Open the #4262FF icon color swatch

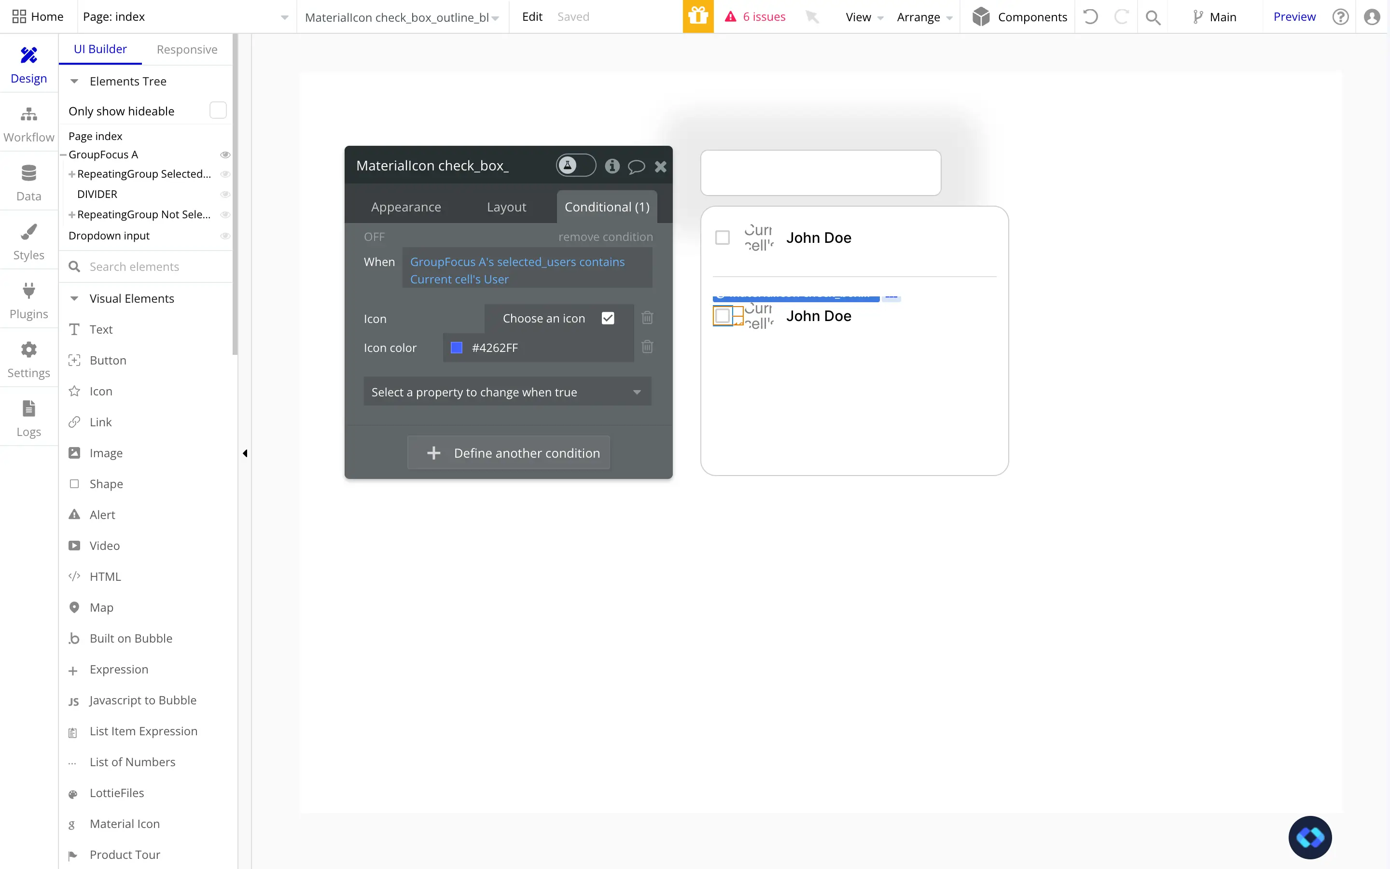457,348
